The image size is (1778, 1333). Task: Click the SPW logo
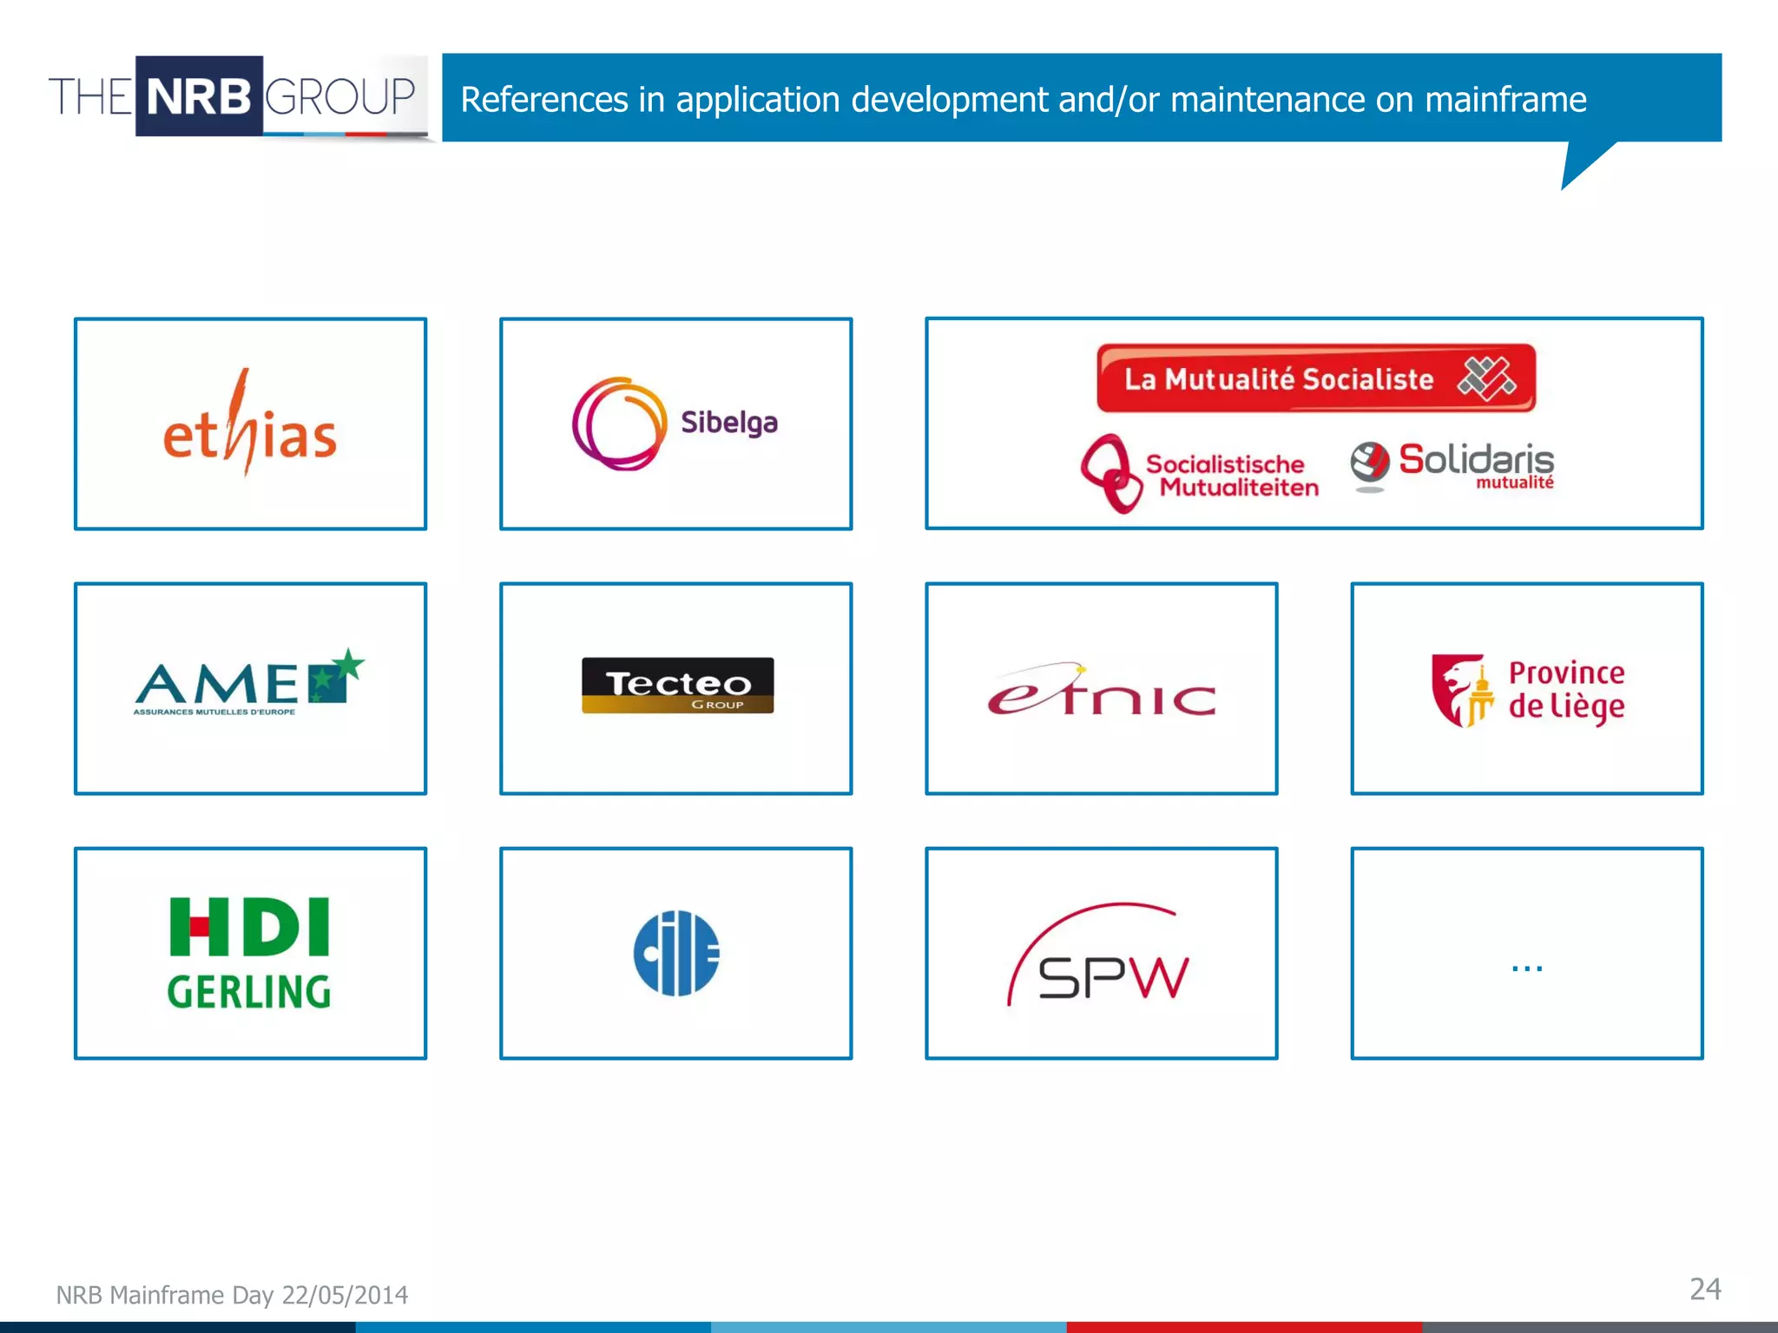(x=1099, y=955)
